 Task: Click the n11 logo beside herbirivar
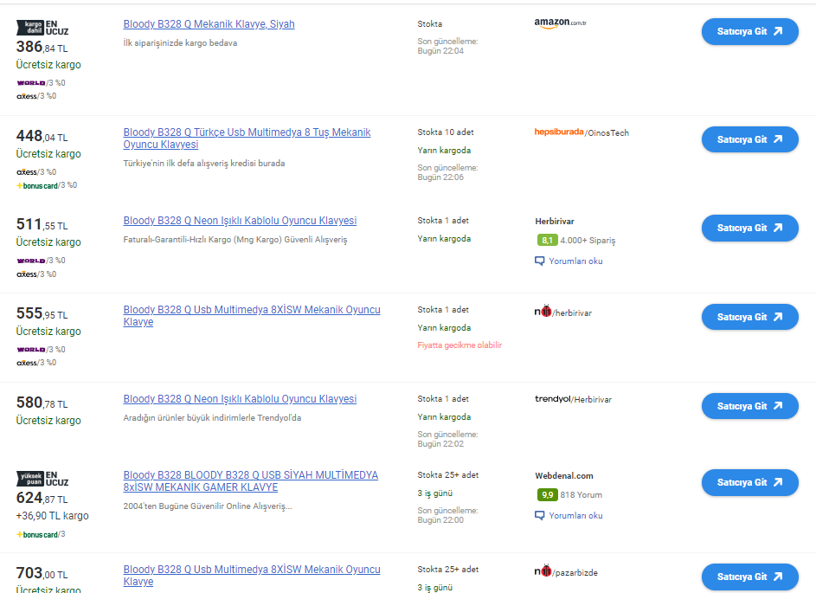[x=543, y=312]
